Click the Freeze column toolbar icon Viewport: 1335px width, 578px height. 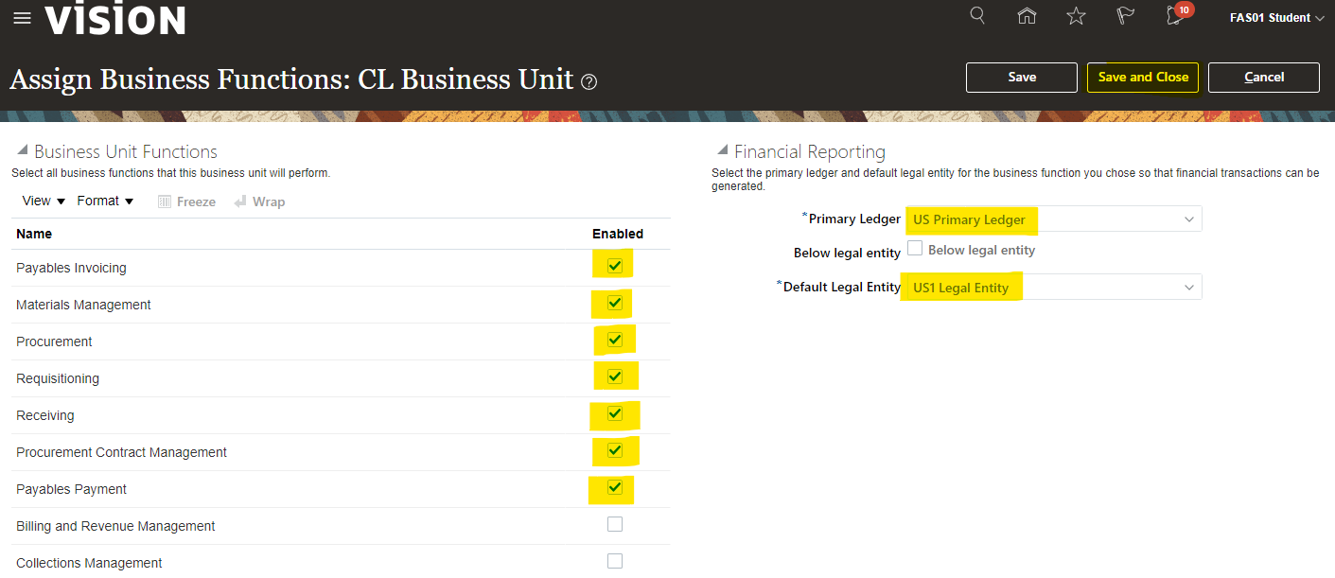pyautogui.click(x=186, y=201)
